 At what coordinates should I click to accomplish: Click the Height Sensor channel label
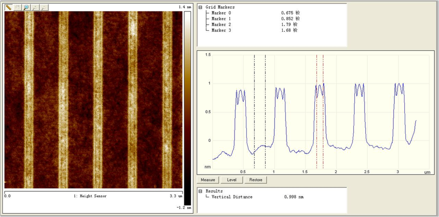(90, 196)
